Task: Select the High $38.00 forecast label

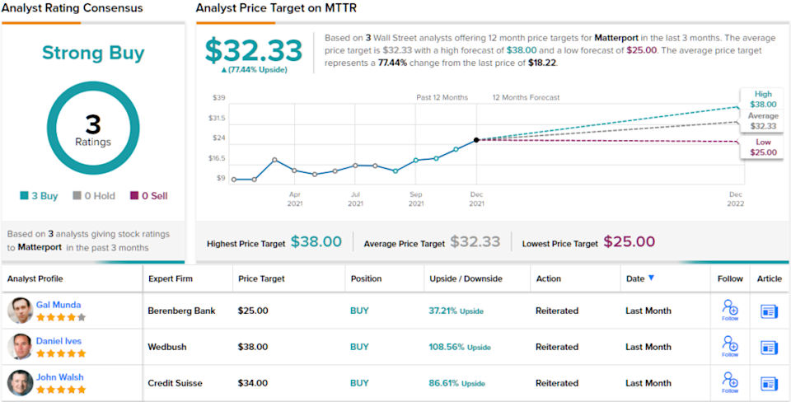Action: [x=763, y=99]
